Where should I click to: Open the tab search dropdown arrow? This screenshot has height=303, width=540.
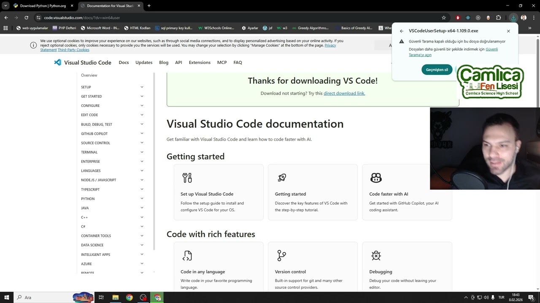click(x=5, y=5)
